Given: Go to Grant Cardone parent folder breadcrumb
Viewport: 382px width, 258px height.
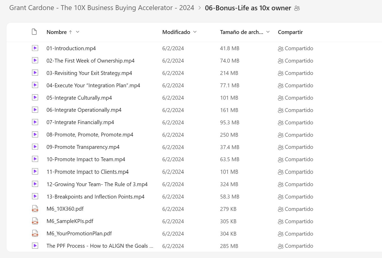Looking at the screenshot, I should [102, 8].
